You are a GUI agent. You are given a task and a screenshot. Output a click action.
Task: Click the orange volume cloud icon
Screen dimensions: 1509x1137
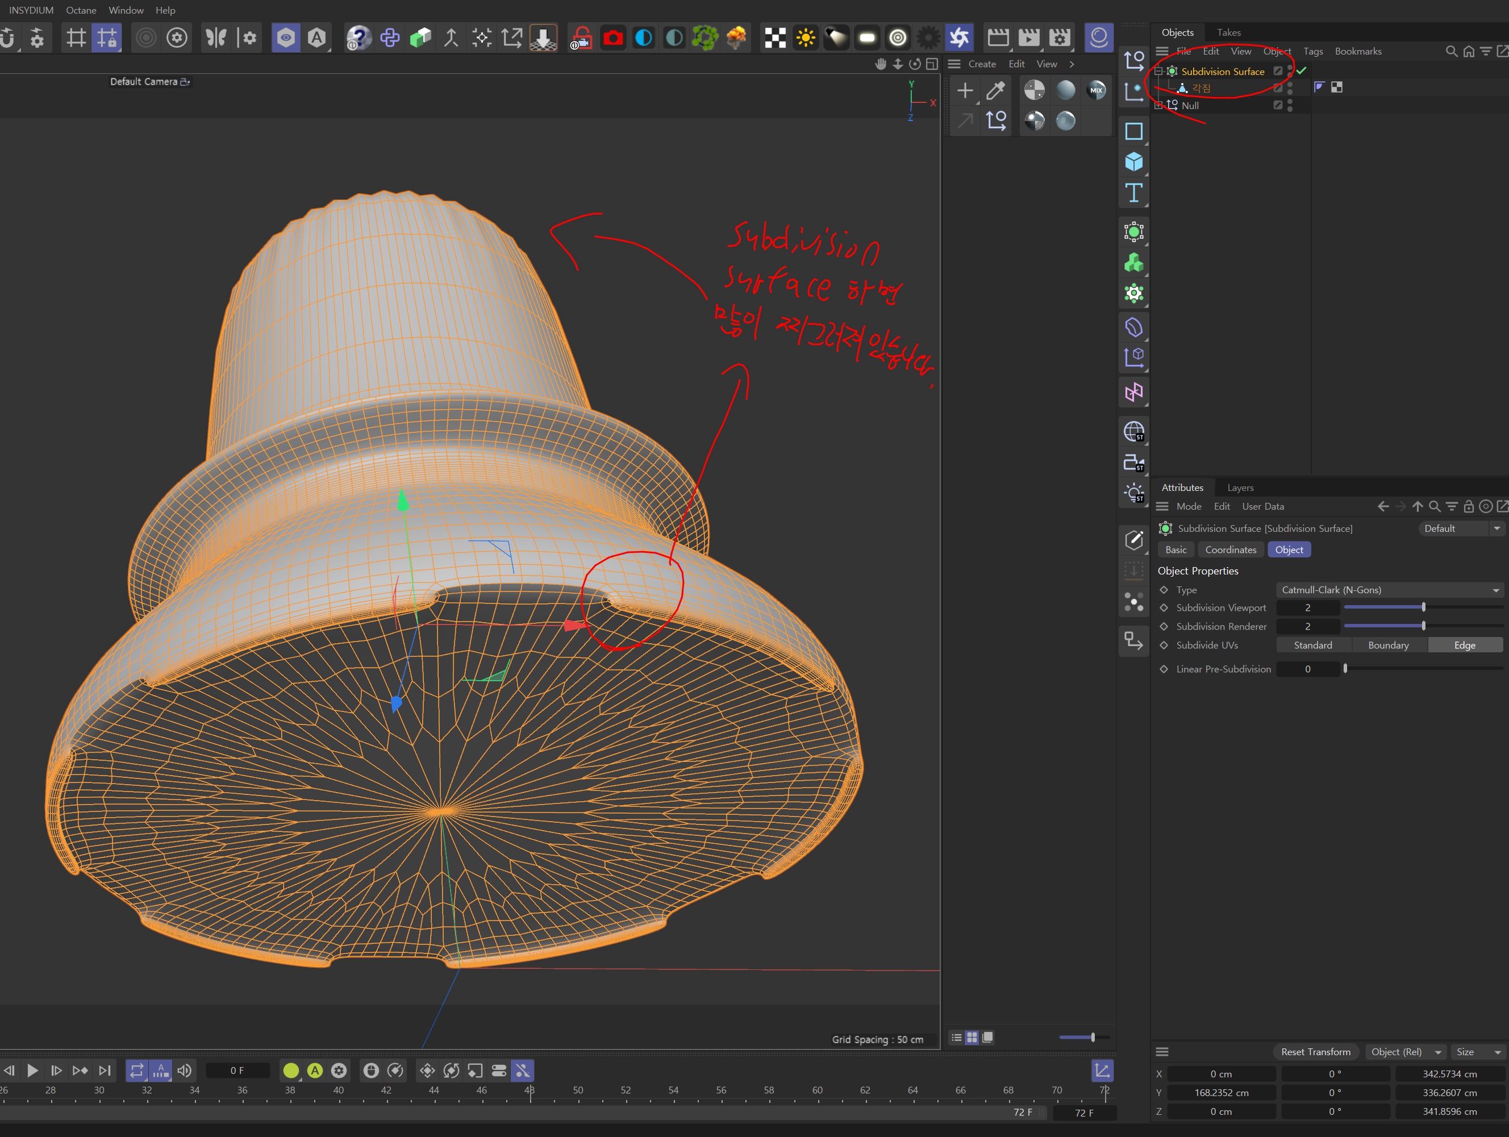[x=736, y=38]
